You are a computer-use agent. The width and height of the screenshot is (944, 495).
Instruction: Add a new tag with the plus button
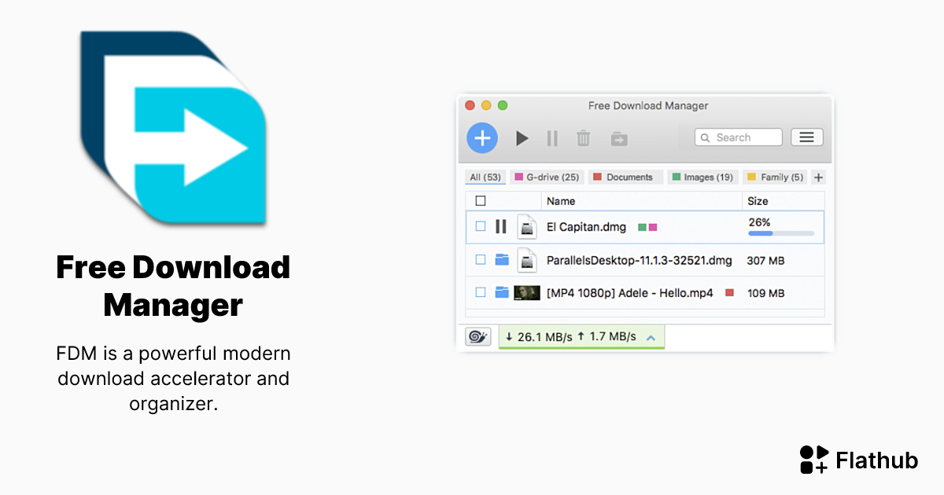click(x=817, y=177)
